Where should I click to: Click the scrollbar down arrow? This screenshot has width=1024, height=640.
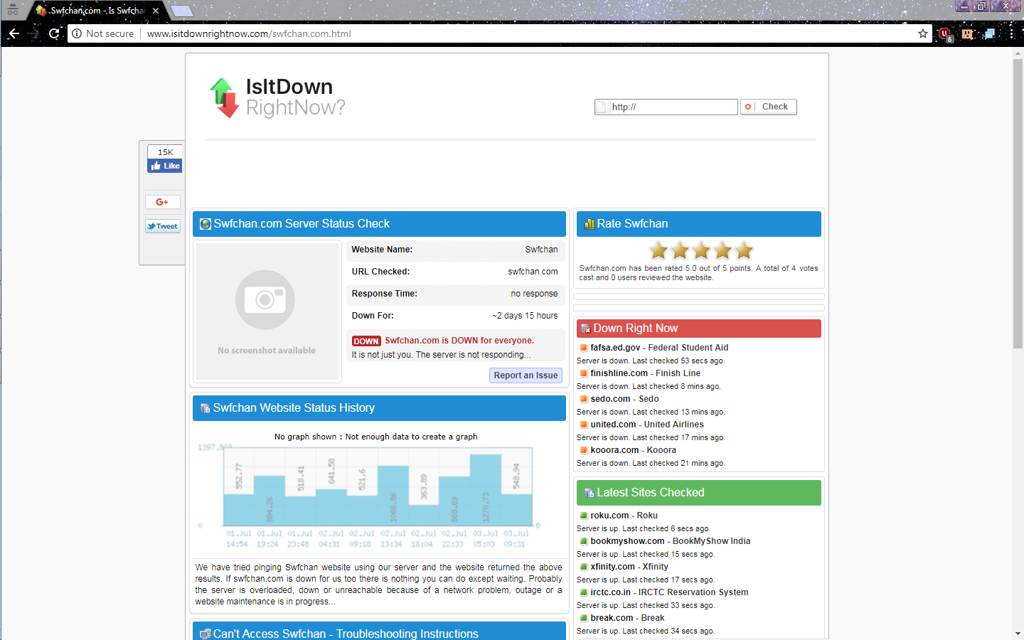(1018, 633)
